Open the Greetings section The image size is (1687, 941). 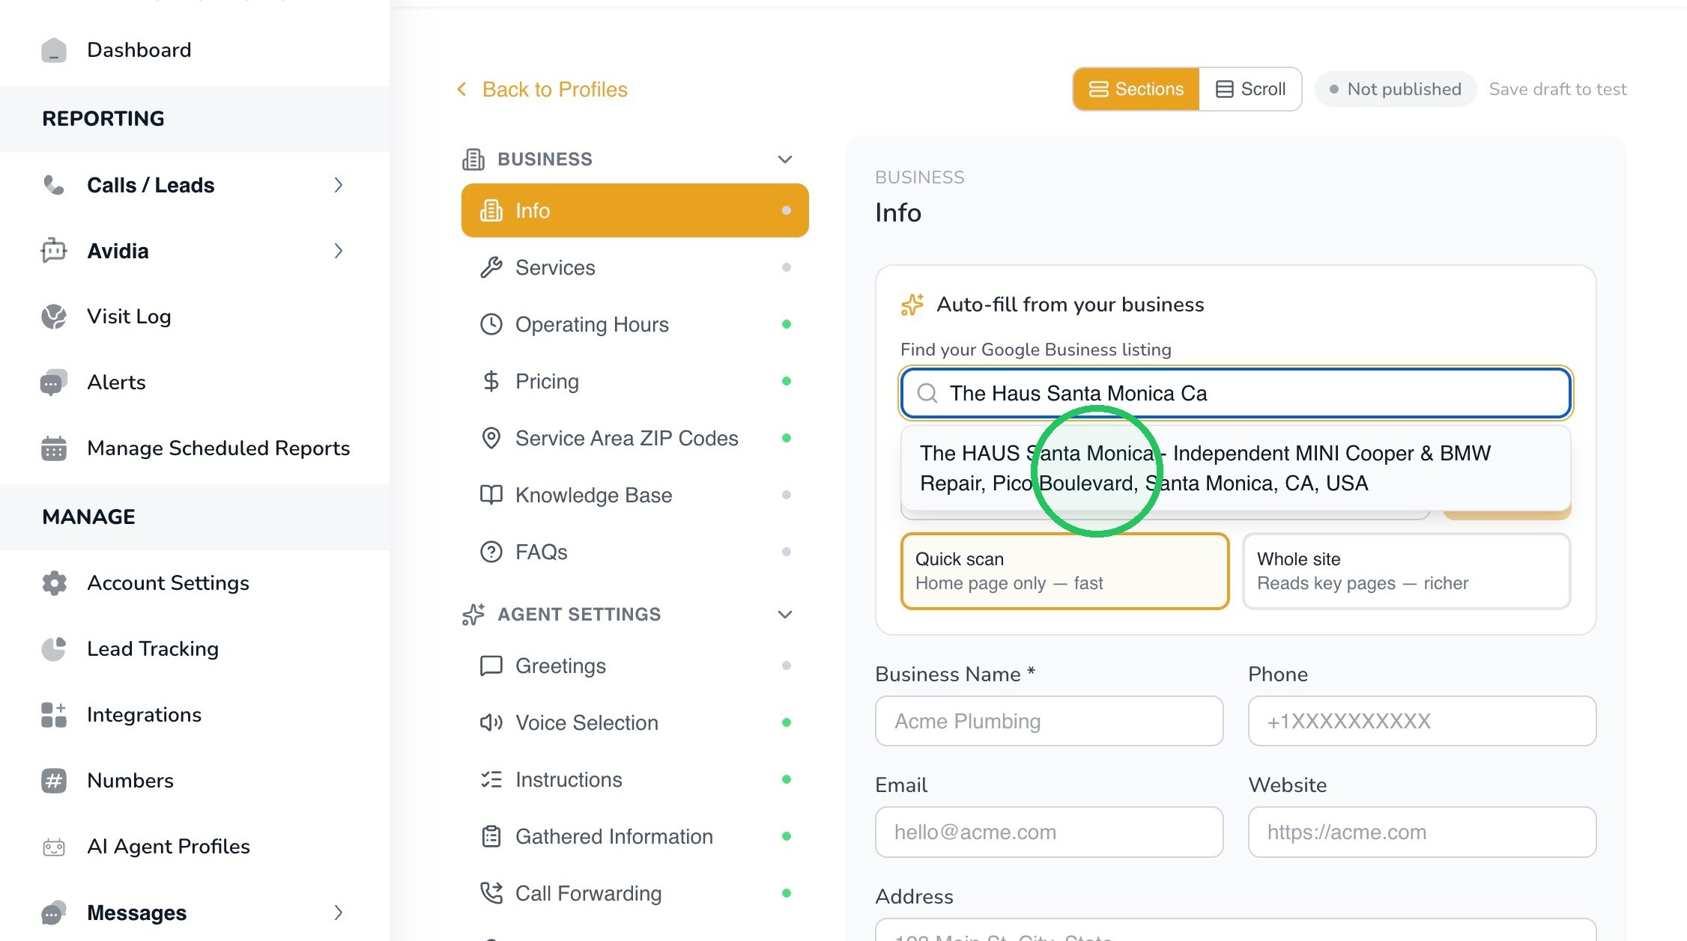click(x=635, y=666)
